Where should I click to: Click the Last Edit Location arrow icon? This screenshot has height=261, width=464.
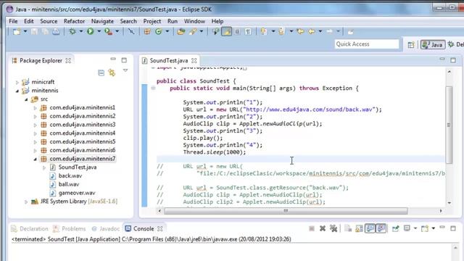pos(301,31)
